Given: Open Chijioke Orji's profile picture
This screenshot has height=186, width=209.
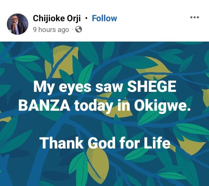Looking at the screenshot, I should coord(17,24).
